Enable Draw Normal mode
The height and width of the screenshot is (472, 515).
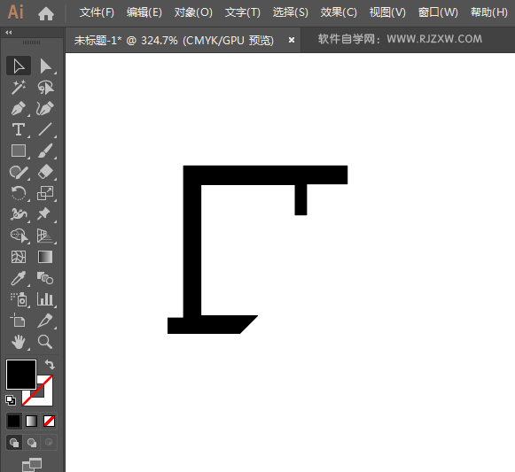pos(14,443)
